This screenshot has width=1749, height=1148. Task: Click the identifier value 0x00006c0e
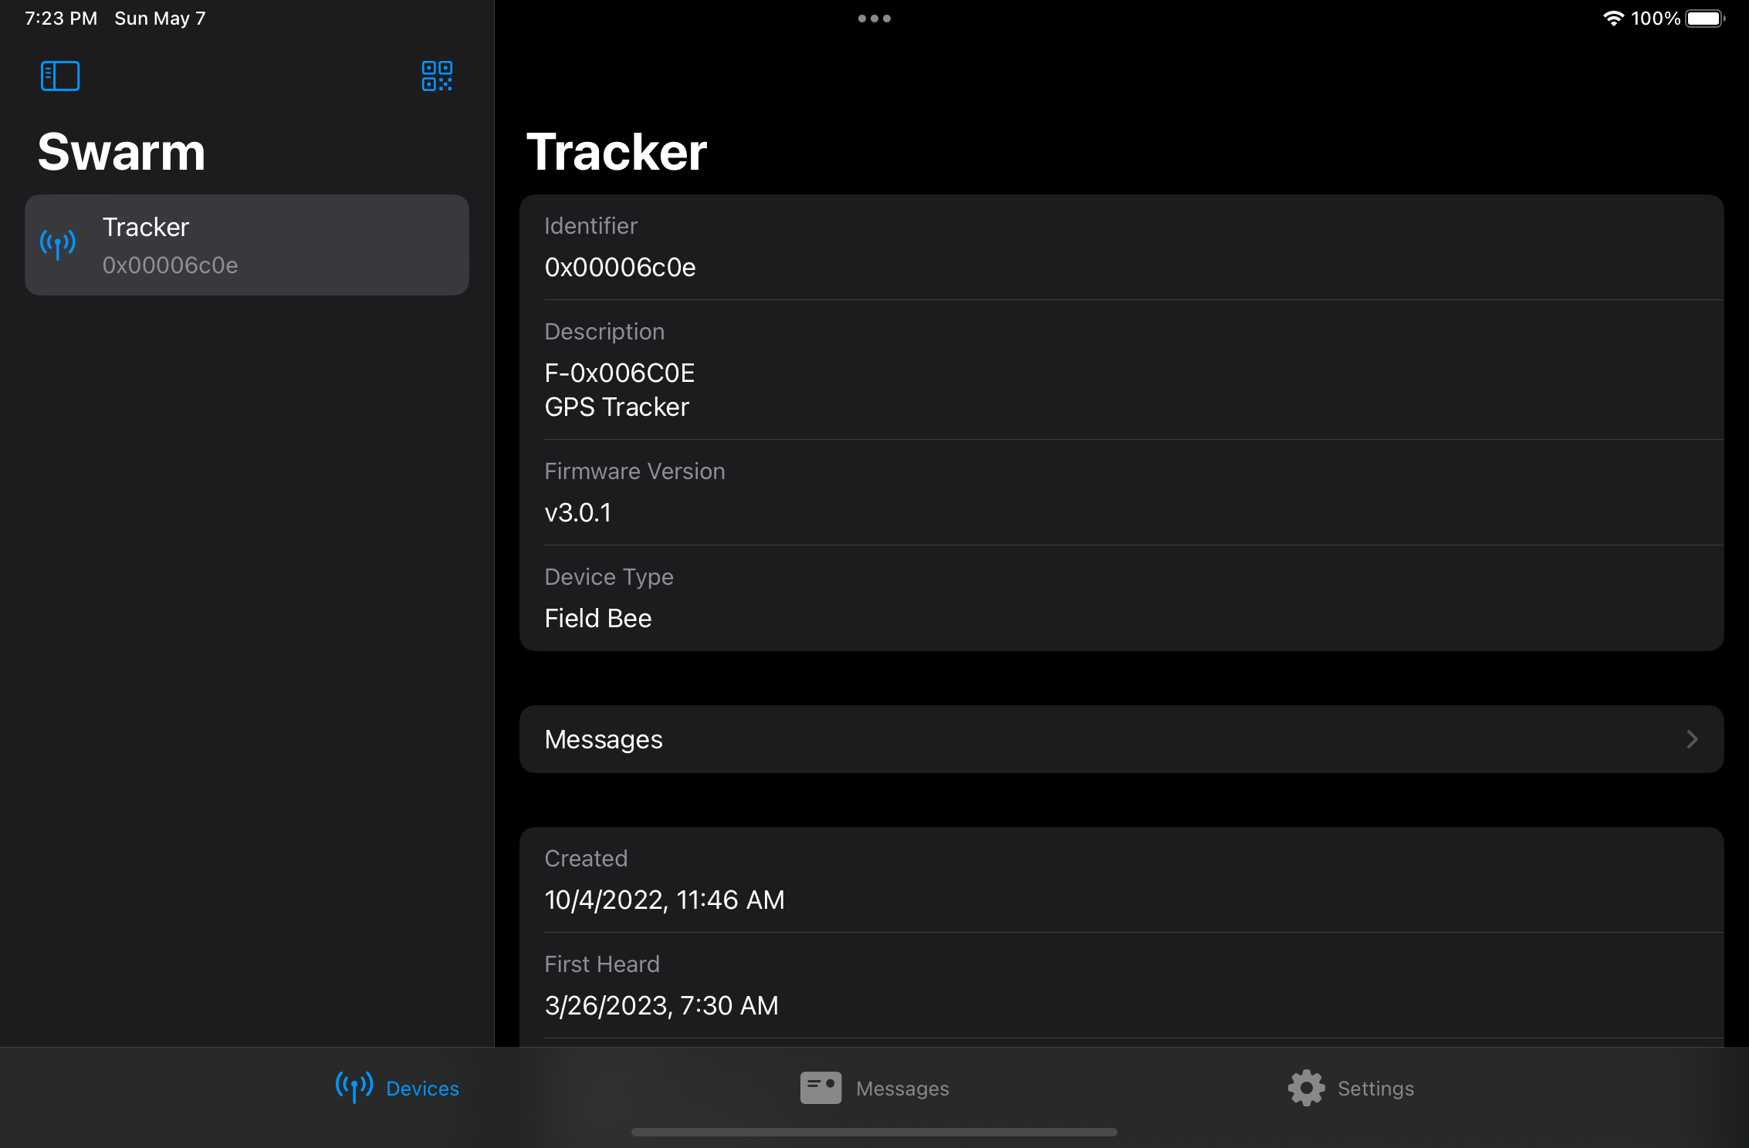pos(620,267)
